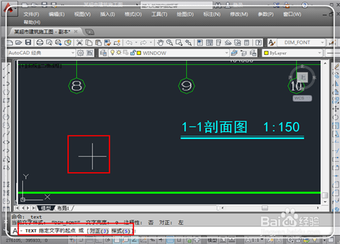Save the drawing with the floppy disk icon
Image resolution: width=340 pixels, height=244 pixels.
(x=28, y=43)
